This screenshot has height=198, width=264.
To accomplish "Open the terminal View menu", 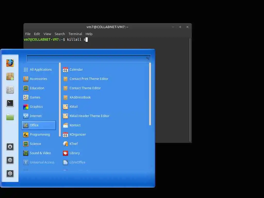I will (x=47, y=34).
